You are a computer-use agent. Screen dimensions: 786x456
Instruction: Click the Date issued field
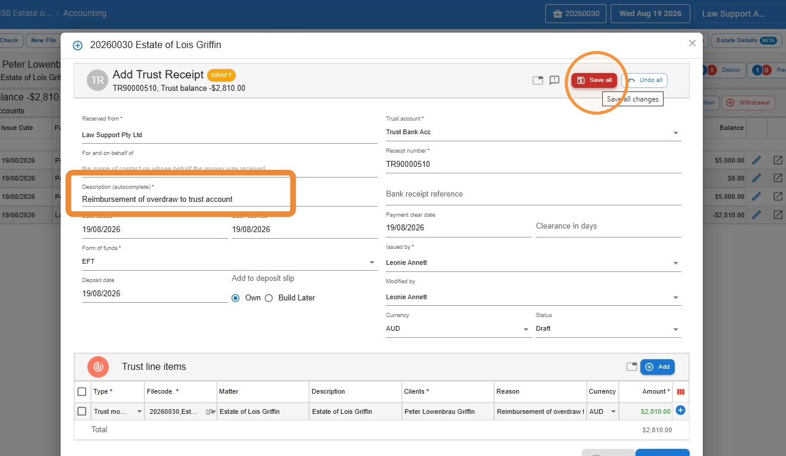pos(155,230)
